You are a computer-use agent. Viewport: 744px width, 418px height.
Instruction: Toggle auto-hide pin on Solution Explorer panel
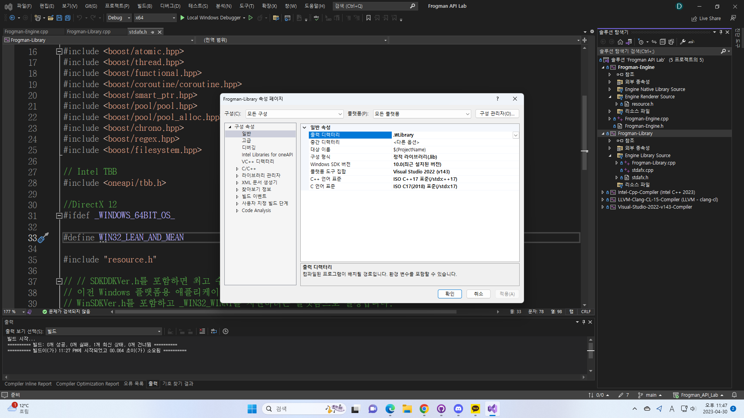tap(721, 32)
